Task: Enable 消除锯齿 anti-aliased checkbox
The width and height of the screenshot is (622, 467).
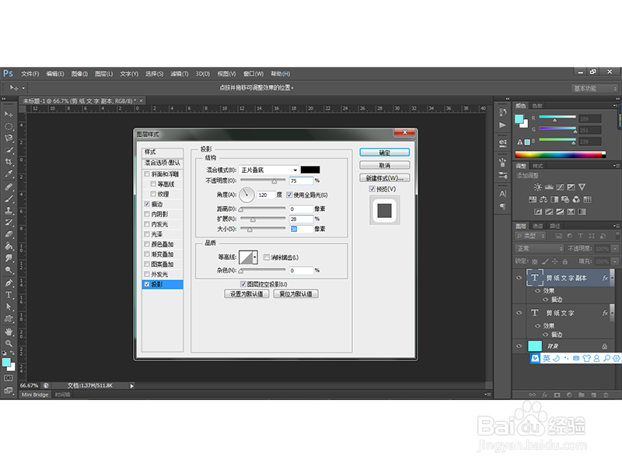Action: coord(267,258)
